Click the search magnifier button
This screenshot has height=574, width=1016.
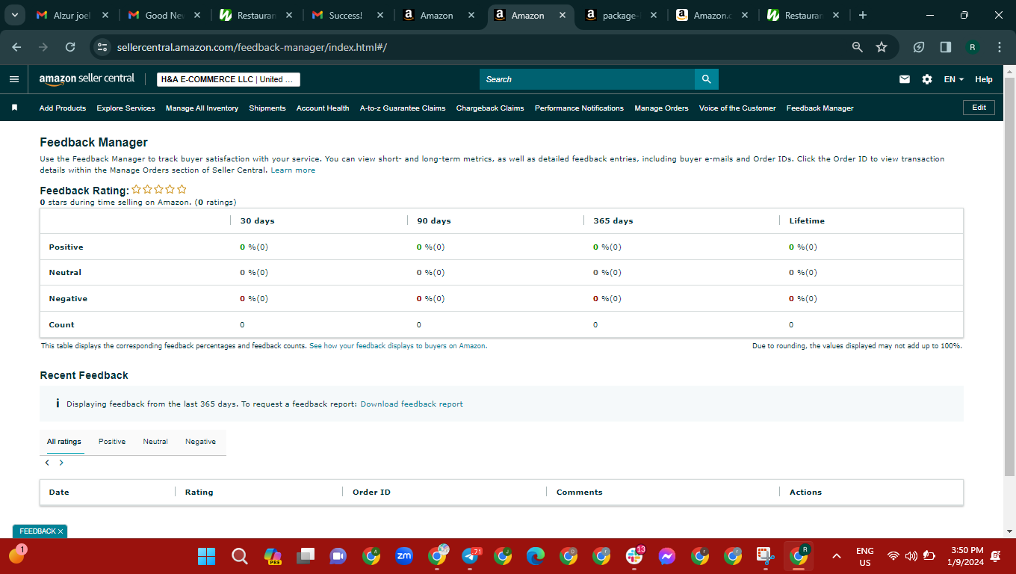click(706, 79)
